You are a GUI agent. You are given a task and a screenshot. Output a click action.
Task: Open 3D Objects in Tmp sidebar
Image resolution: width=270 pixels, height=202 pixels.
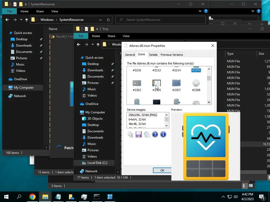(x=95, y=119)
